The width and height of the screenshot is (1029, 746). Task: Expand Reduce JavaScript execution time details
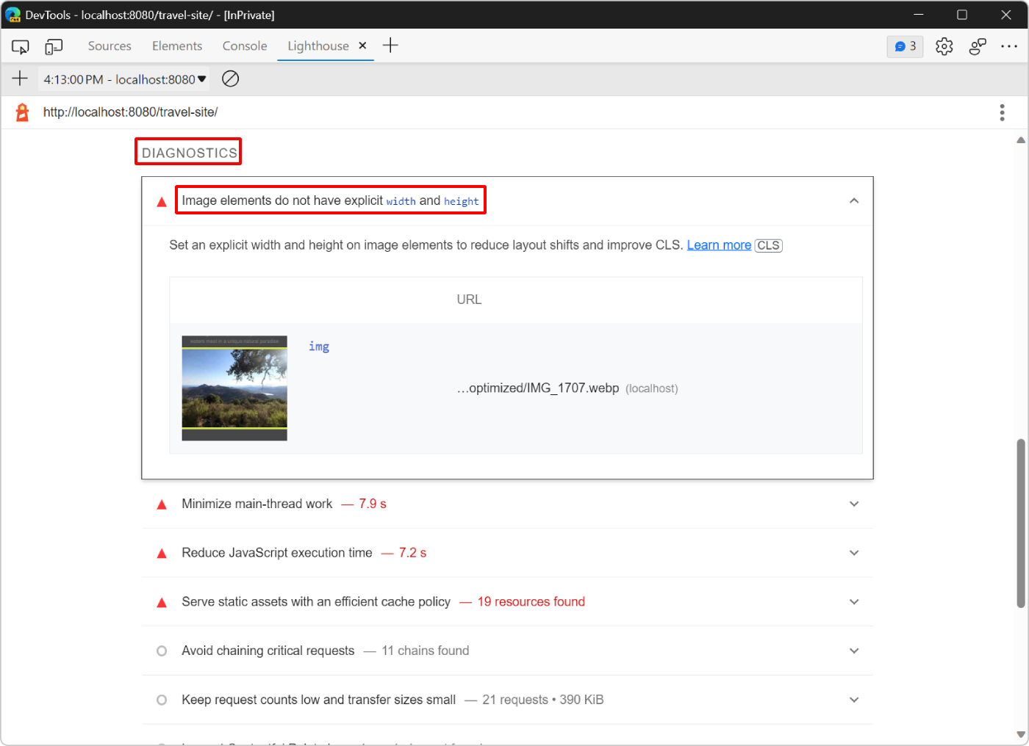pyautogui.click(x=854, y=553)
